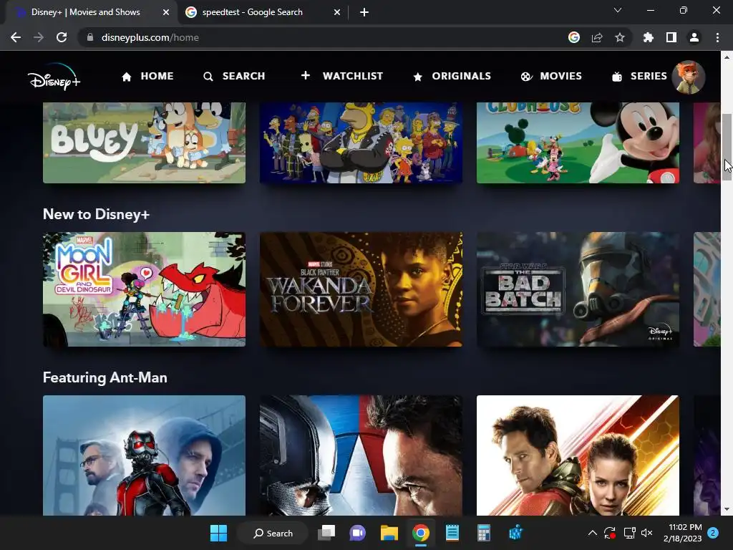Open Ant-Man movie tile with bridge

tap(144, 455)
